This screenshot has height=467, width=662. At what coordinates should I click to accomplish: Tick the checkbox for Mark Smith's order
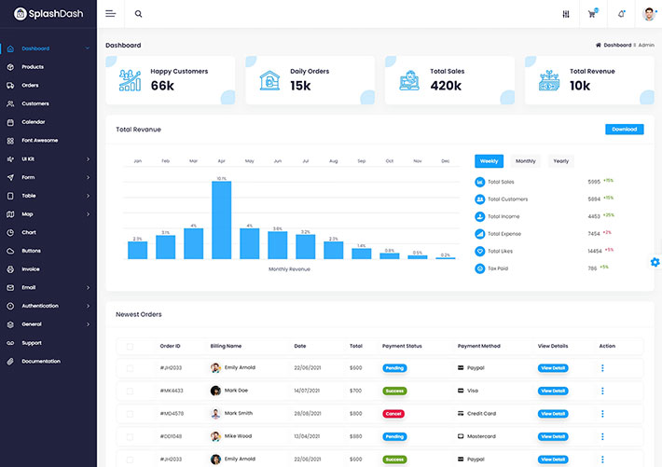(130, 413)
